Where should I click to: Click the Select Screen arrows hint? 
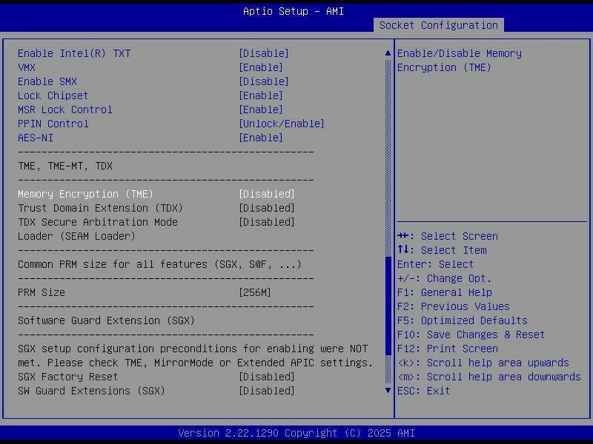pyautogui.click(x=448, y=236)
